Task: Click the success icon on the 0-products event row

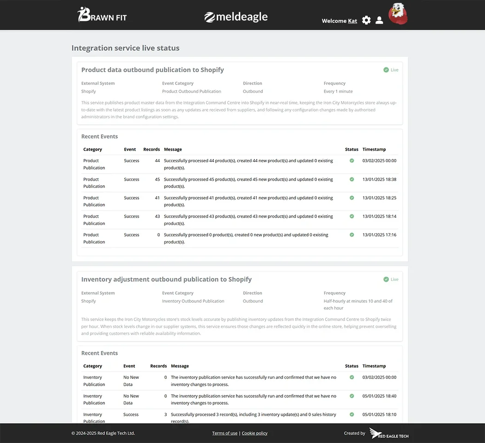Action: (351, 235)
